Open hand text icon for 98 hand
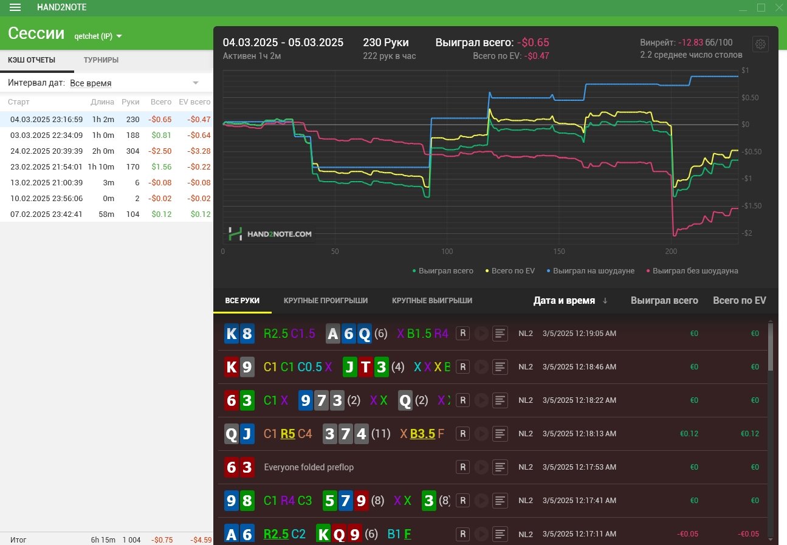Viewport: 787px width, 545px height. [500, 501]
